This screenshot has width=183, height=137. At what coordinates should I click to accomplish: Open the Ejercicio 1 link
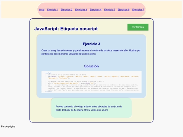[53, 10]
